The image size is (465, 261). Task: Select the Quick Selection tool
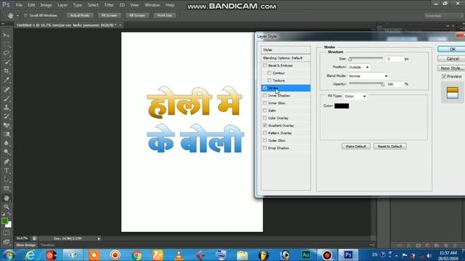tap(7, 62)
